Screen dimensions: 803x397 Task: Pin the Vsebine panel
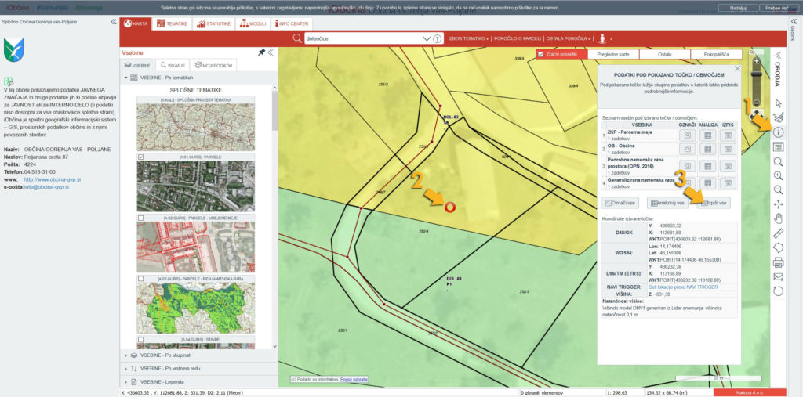click(261, 52)
